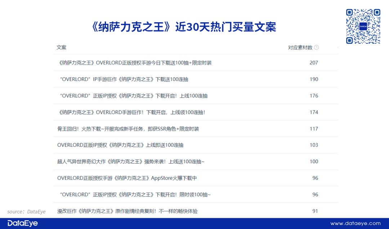Image resolution: width=389 pixels, height=229 pixels.
Task: Click the 'source: DataEye' caption
Action: [x=26, y=212]
